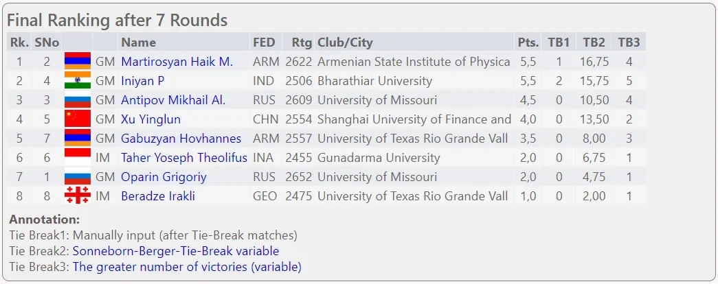Open the Iniyan P player link
The image size is (718, 284).
(142, 81)
